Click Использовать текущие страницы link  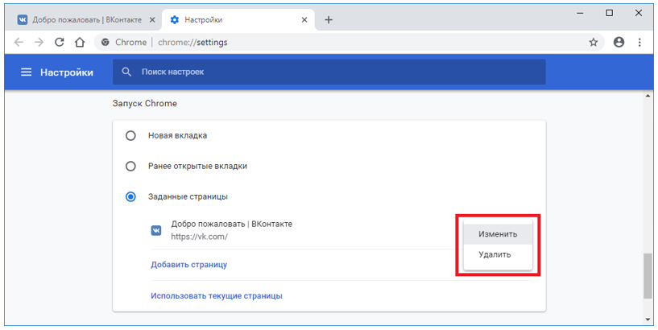(217, 295)
